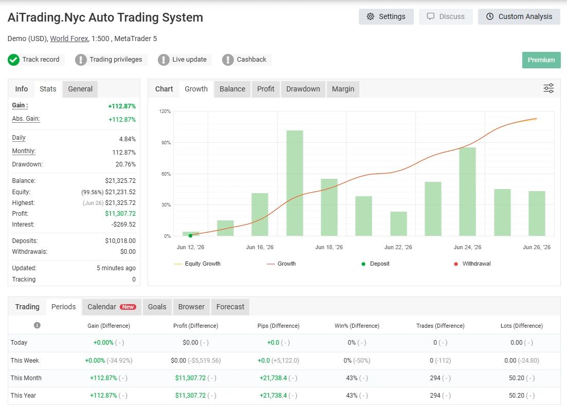This screenshot has width=567, height=412.
Task: Click the Discuss speech bubble icon
Action: tap(430, 16)
